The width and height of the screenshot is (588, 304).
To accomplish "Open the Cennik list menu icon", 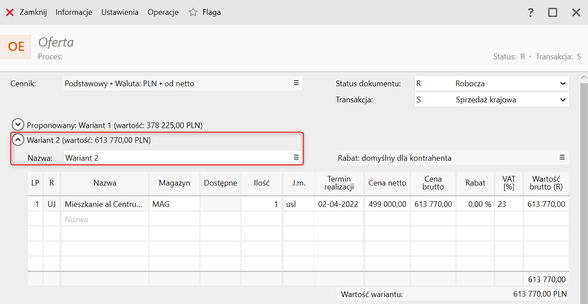I will pos(296,83).
